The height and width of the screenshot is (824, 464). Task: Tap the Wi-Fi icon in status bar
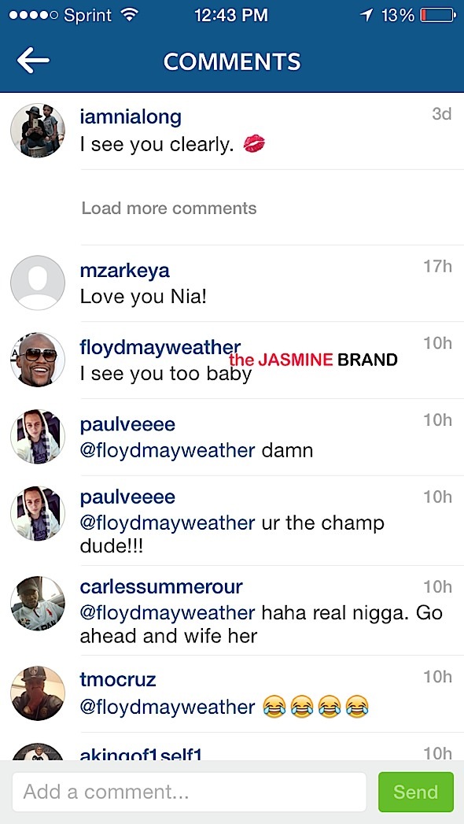(127, 15)
